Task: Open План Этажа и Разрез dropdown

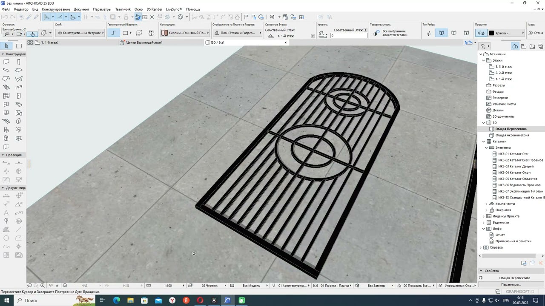Action: click(238, 33)
